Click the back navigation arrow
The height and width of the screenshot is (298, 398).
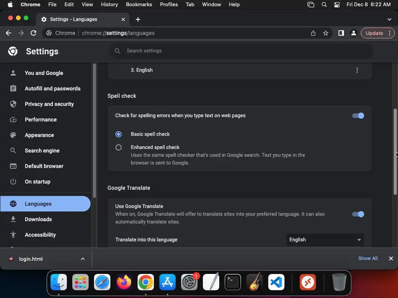(x=9, y=33)
